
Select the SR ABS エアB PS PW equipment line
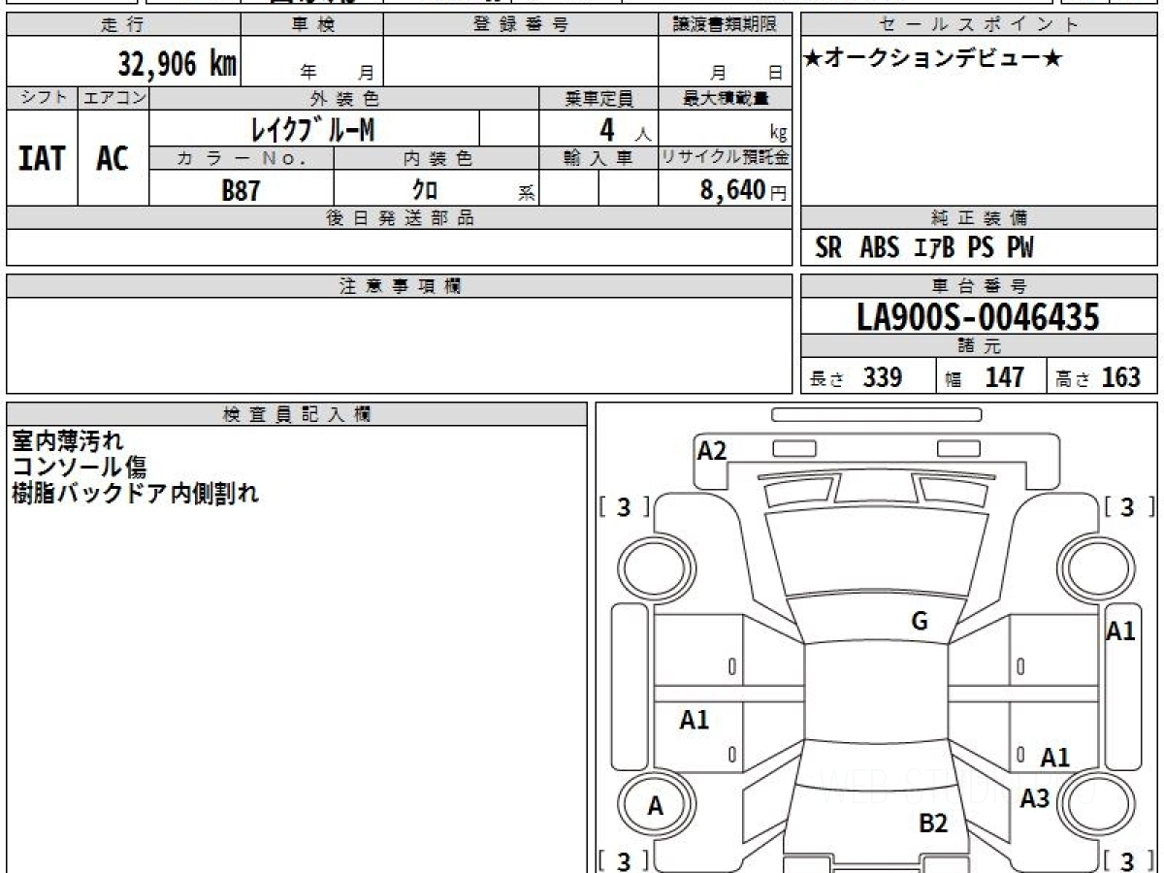click(924, 248)
